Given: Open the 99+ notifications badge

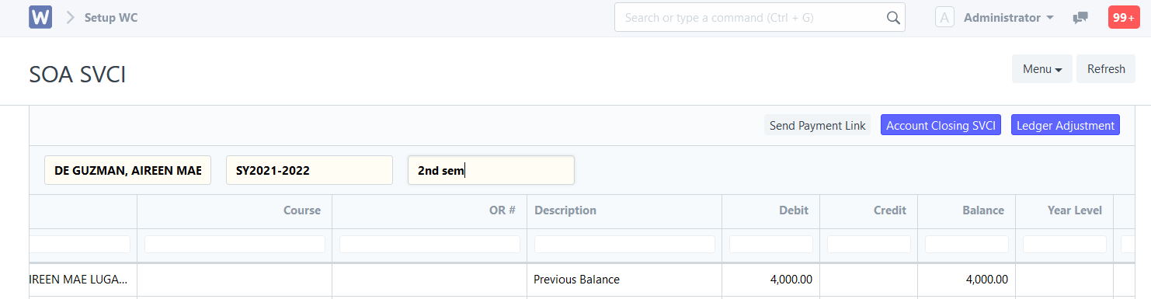Looking at the screenshot, I should click(1124, 17).
